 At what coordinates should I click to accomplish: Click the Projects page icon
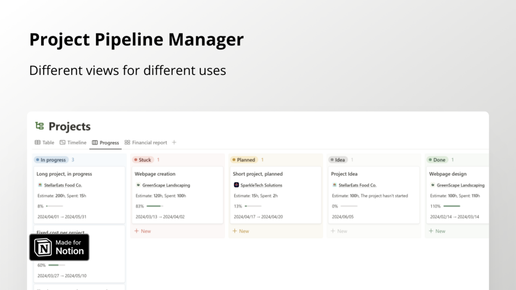40,126
